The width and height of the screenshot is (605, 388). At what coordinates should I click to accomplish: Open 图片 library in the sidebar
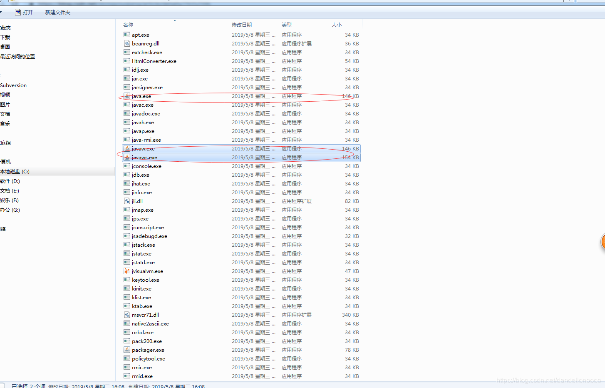(5, 105)
